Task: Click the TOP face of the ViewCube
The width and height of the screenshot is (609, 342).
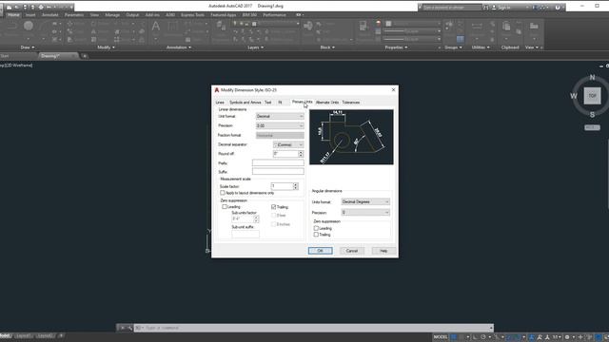Action: point(592,95)
